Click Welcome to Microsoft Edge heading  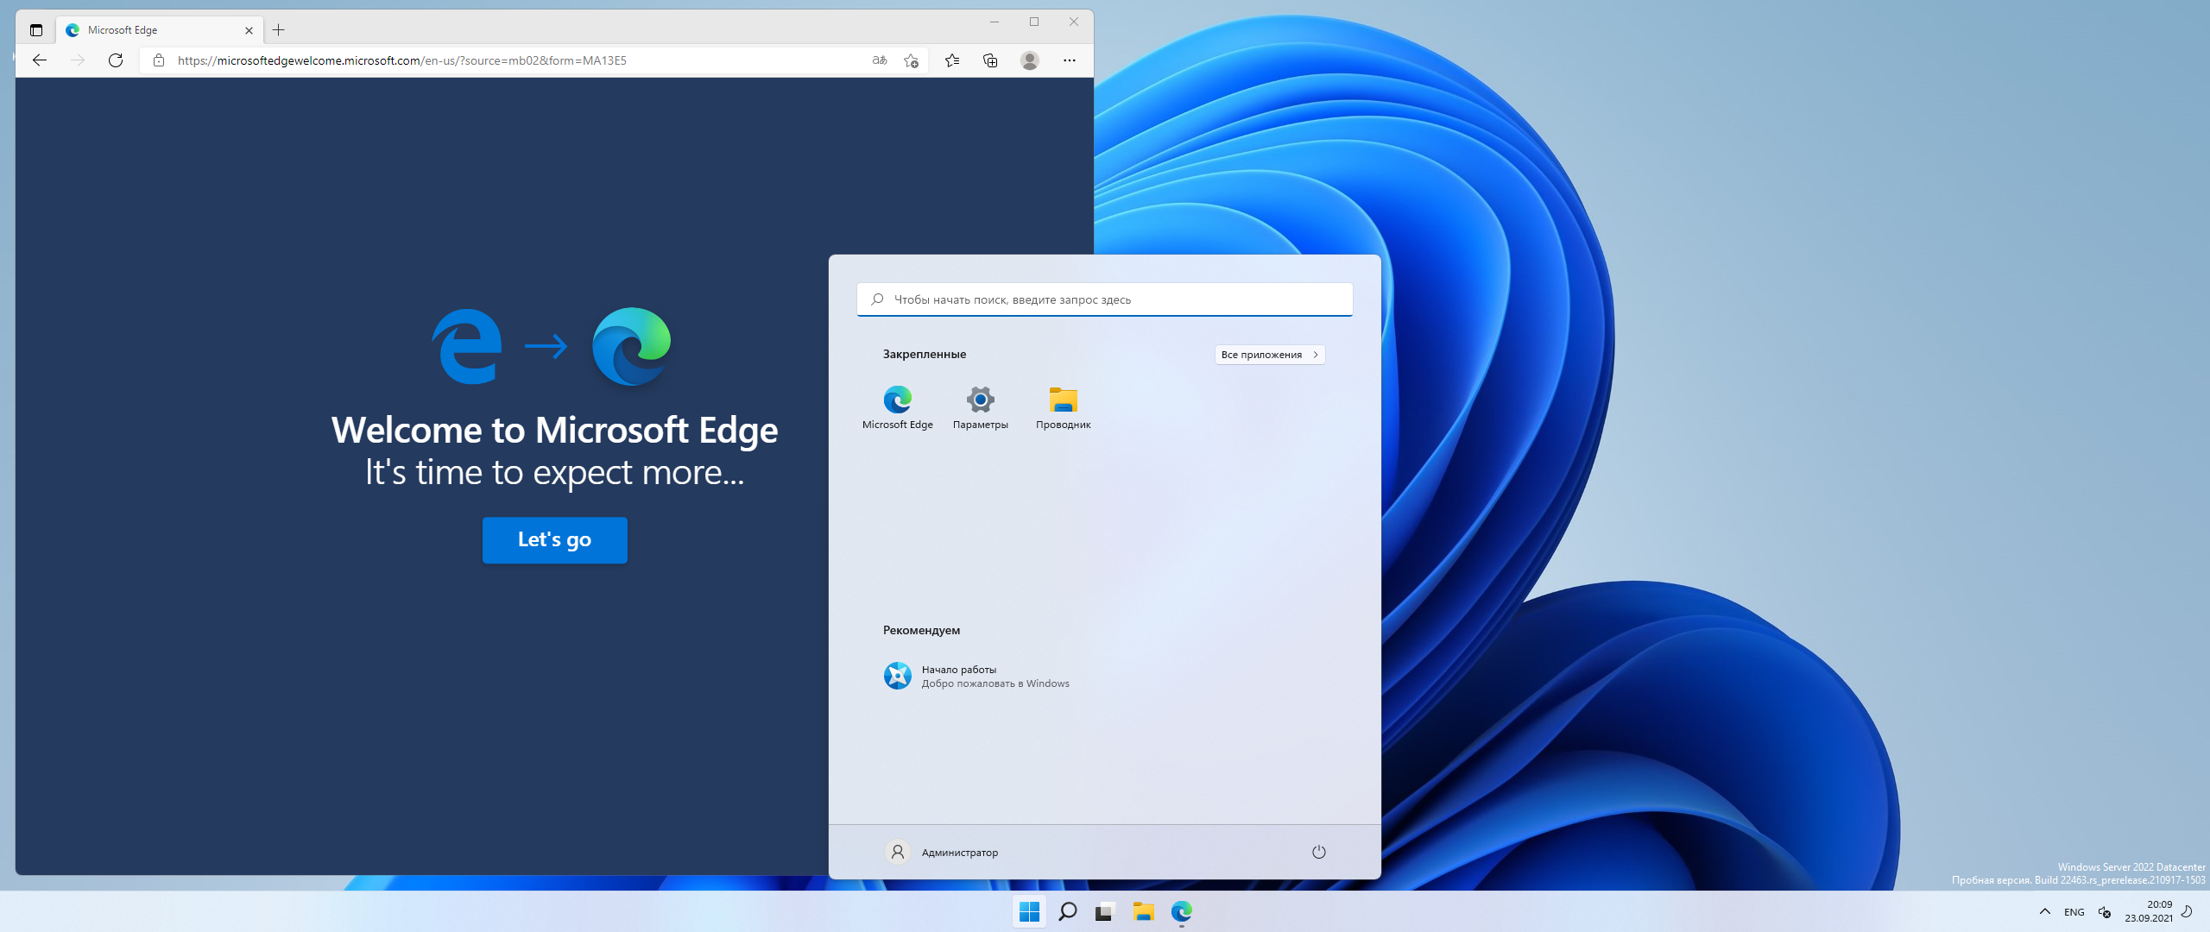555,430
